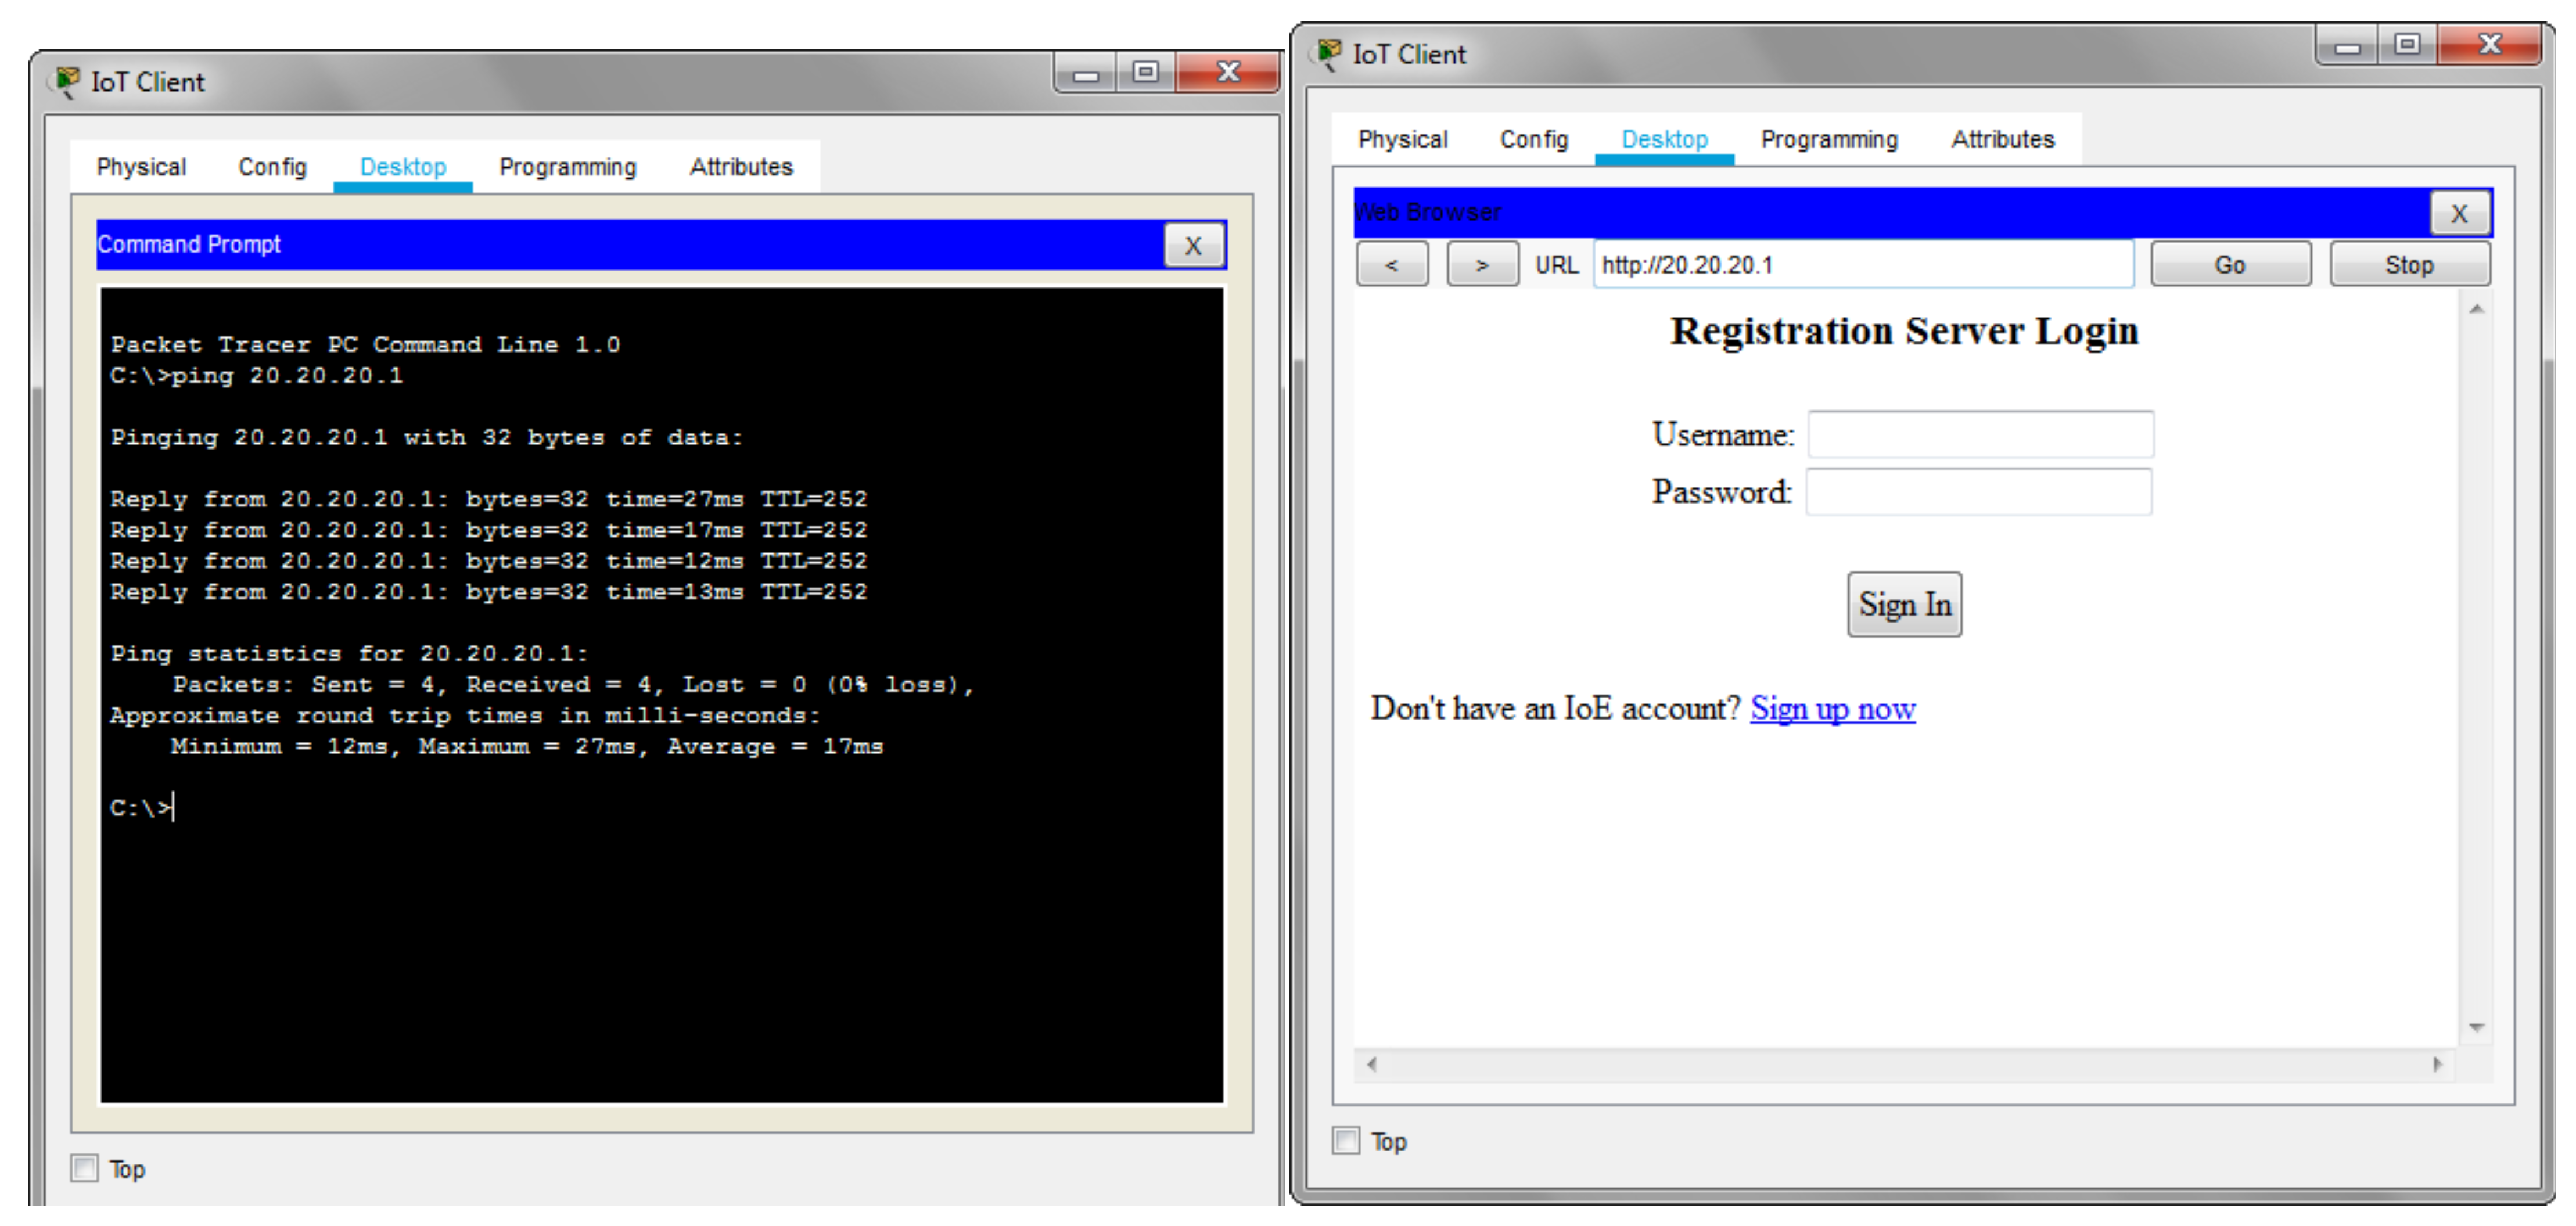Click the Packet Tracer icon in right window title
The width and height of the screenshot is (2576, 1226).
click(x=1329, y=54)
